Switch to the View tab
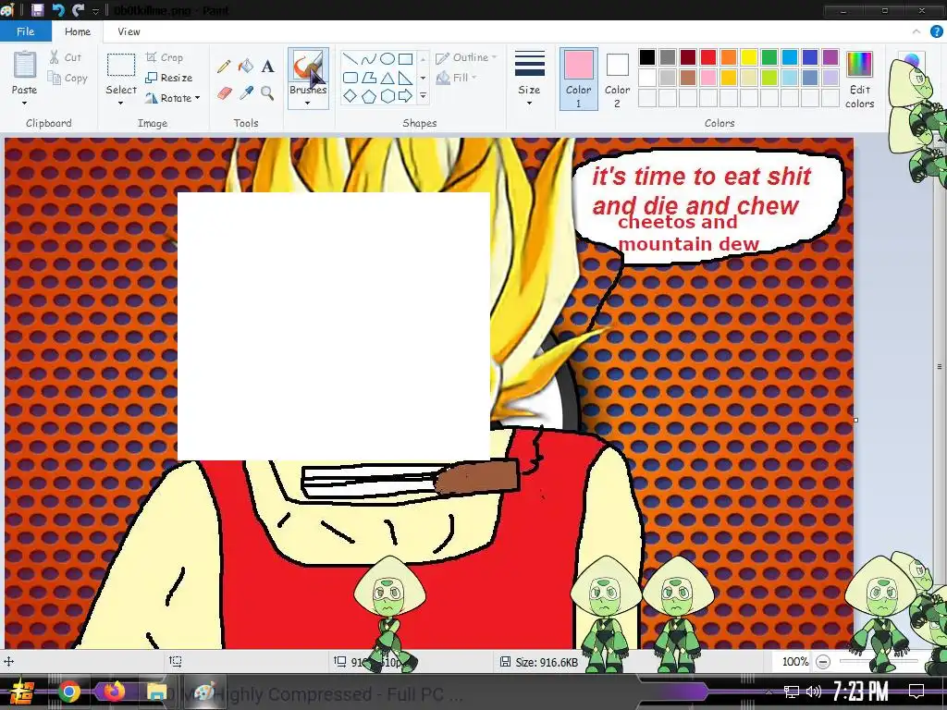The image size is (947, 710). click(x=129, y=31)
